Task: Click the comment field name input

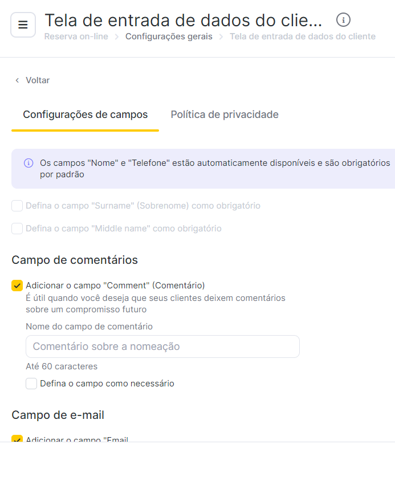Action: [162, 347]
